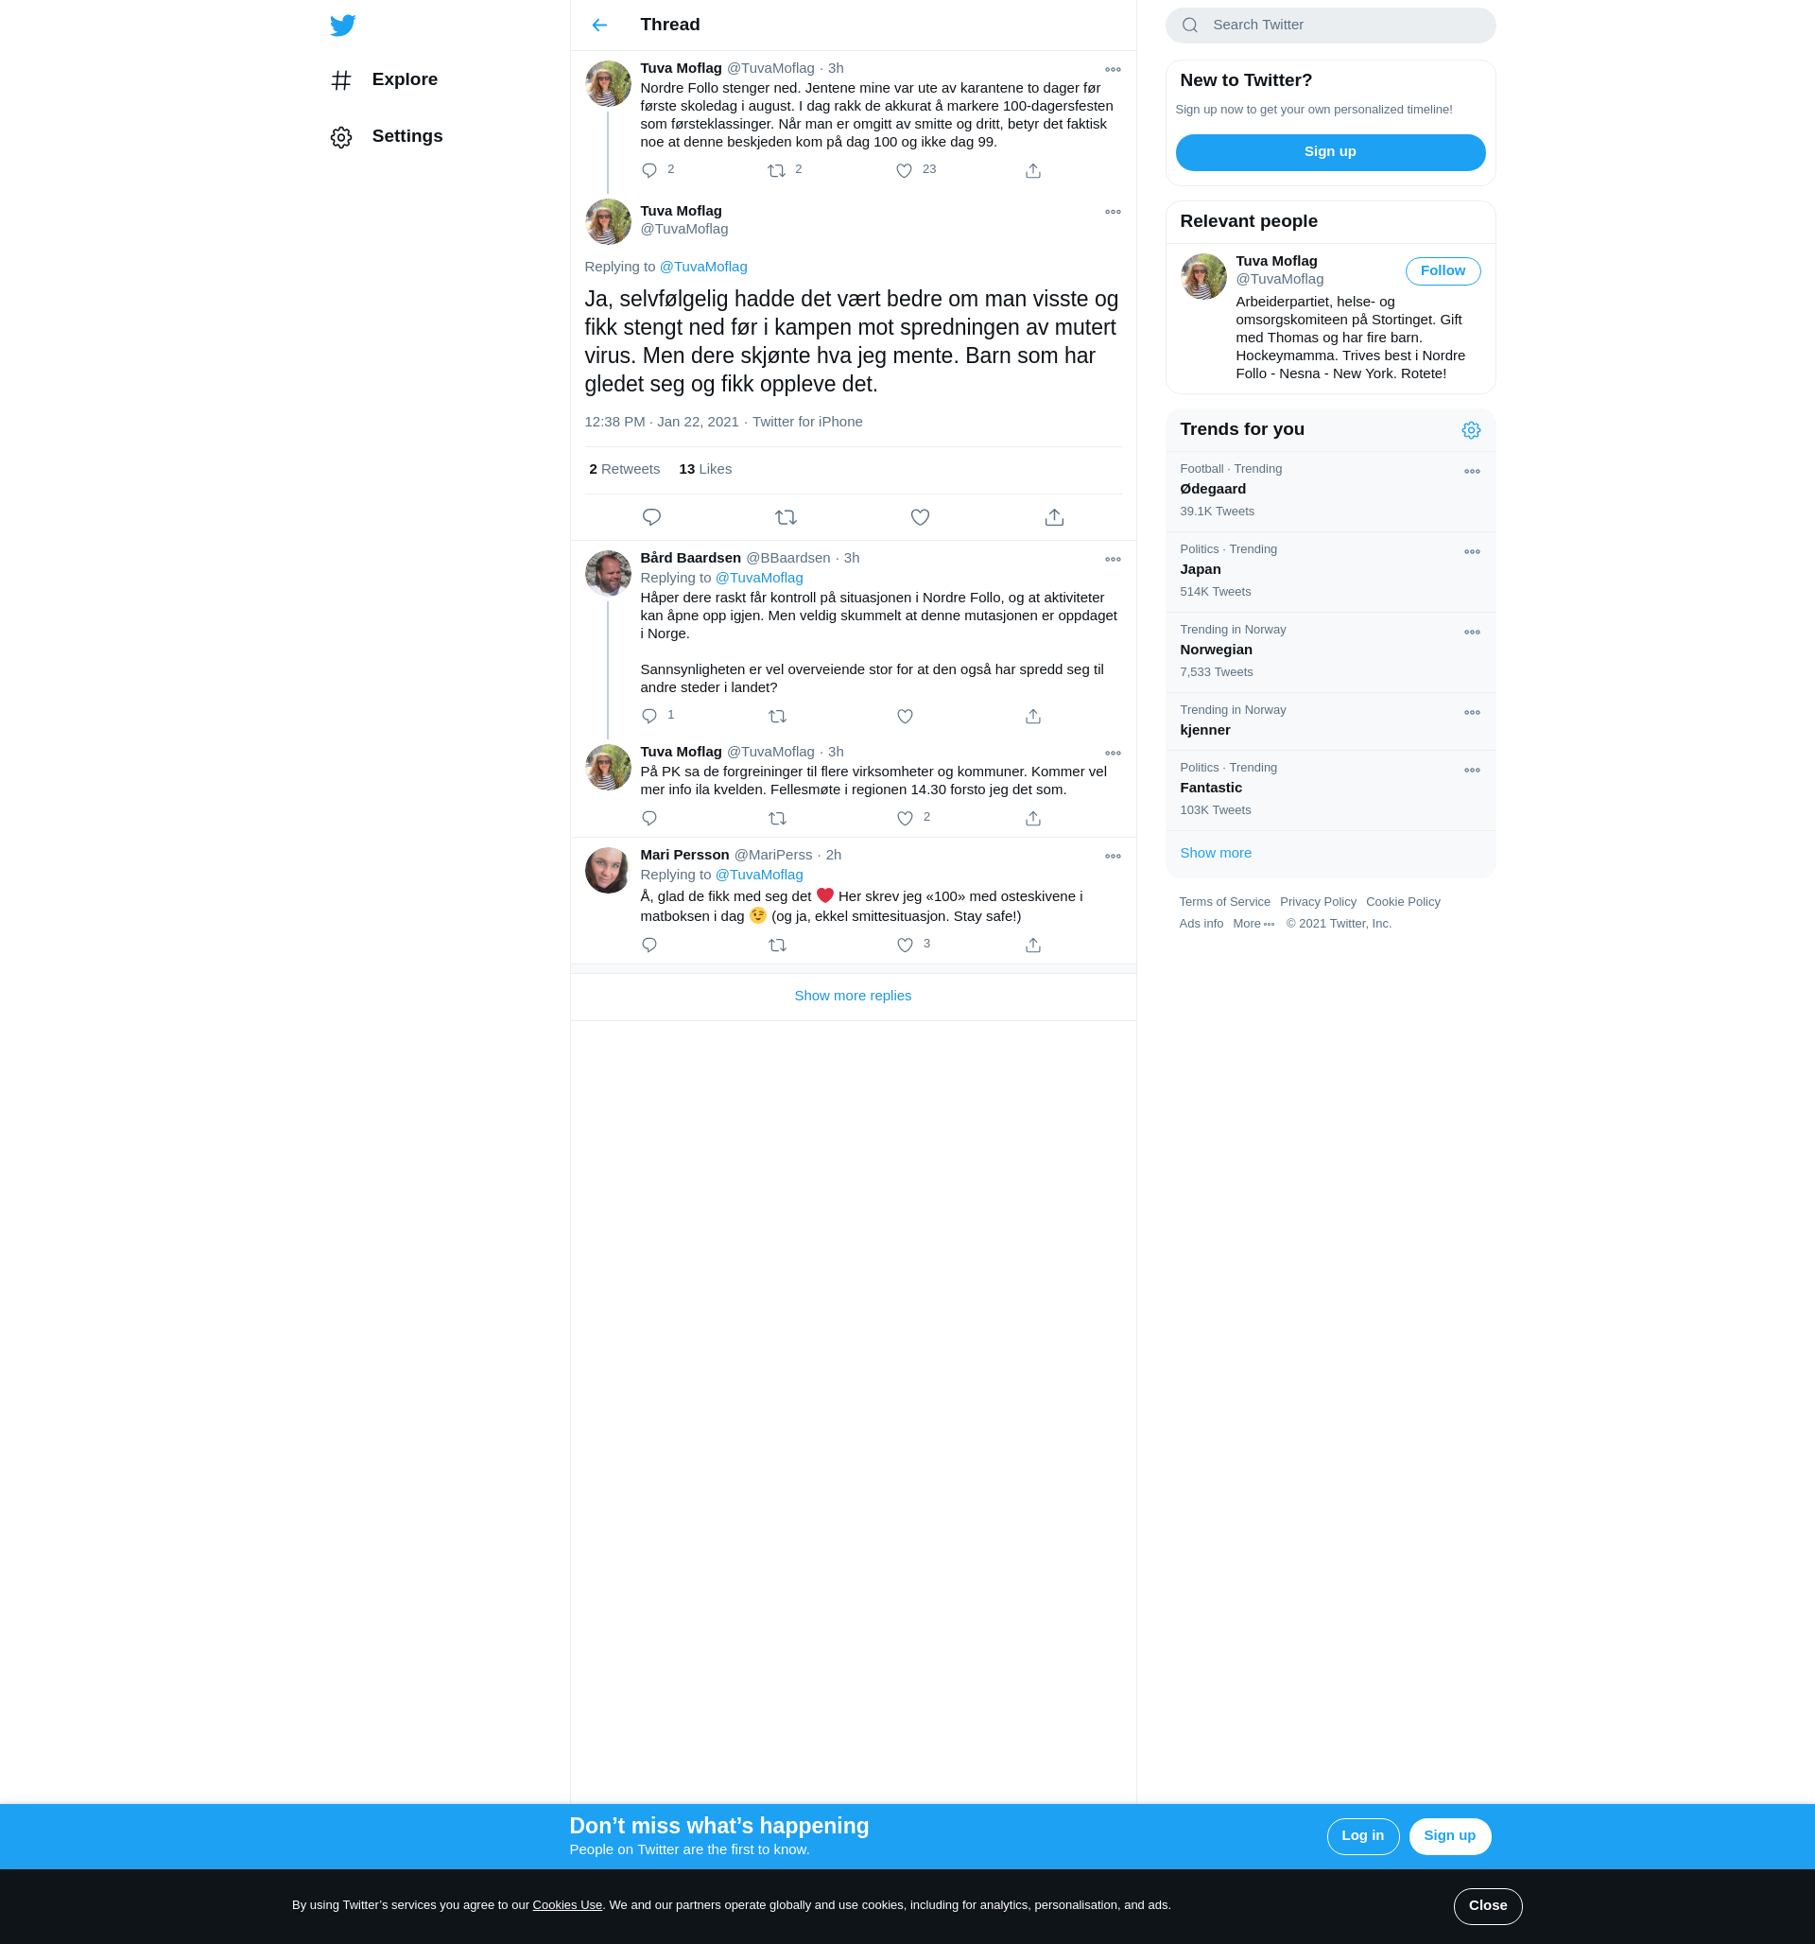Screen dimensions: 1815x1944
Task: Retweet the main tweet about mutert virus
Action: pyautogui.click(x=786, y=517)
